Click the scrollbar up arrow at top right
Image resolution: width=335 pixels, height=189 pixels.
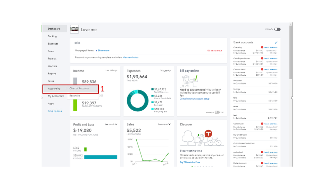(x=290, y=24)
